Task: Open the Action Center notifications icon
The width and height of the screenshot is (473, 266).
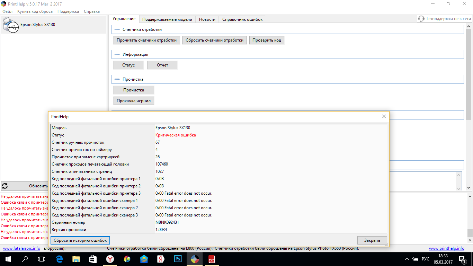Action: (x=462, y=259)
